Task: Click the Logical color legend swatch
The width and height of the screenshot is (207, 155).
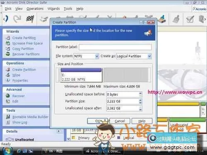Action: [x=118, y=138]
